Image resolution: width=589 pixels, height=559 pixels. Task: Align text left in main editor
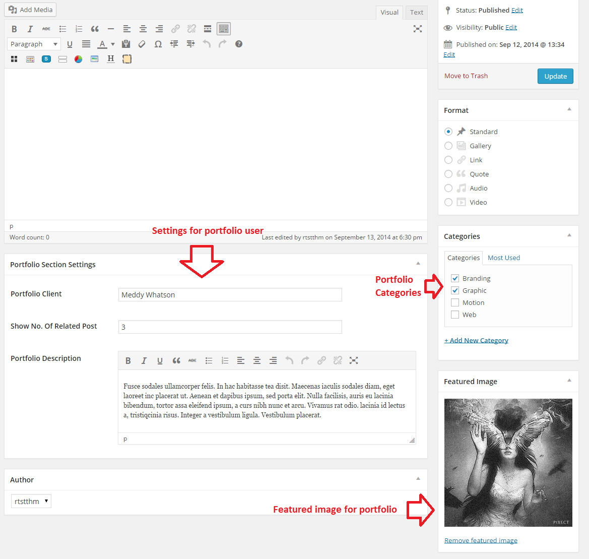[x=127, y=29]
